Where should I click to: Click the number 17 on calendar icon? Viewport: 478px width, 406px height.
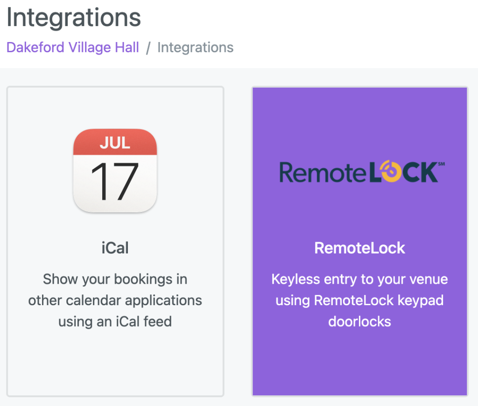pos(115,182)
